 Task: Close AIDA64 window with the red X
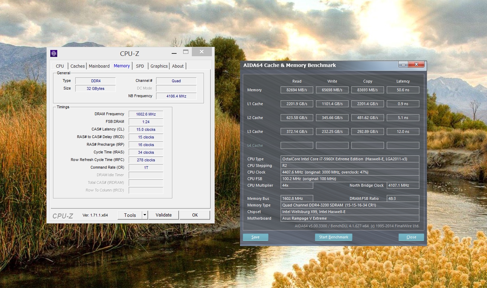click(417, 65)
